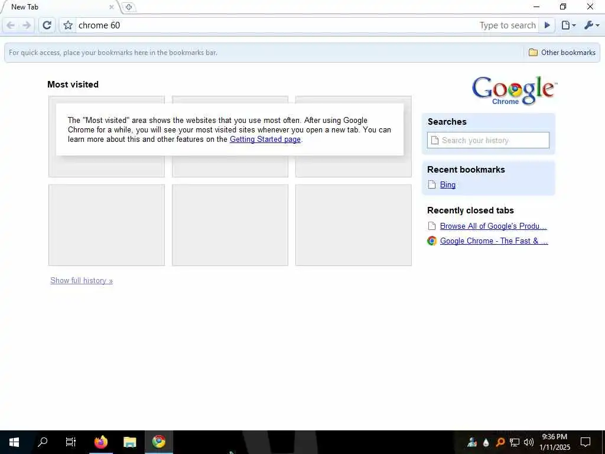Click the bottom-left empty most visited thumbnail
The width and height of the screenshot is (605, 454).
coord(106,225)
